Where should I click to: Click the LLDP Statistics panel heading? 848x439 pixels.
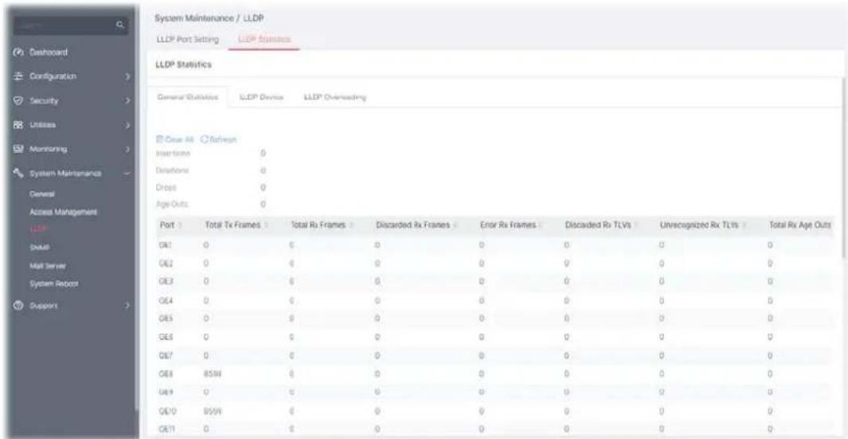pyautogui.click(x=183, y=65)
